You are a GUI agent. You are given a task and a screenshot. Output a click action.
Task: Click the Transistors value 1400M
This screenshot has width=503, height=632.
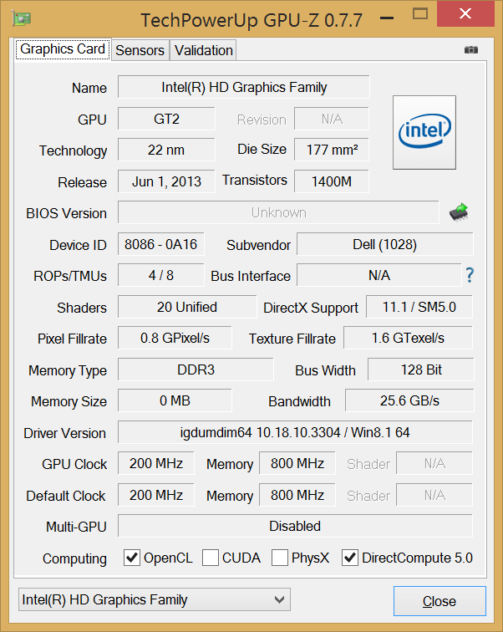(332, 181)
